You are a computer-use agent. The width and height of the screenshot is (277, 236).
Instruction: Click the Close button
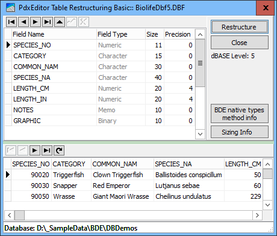240,43
